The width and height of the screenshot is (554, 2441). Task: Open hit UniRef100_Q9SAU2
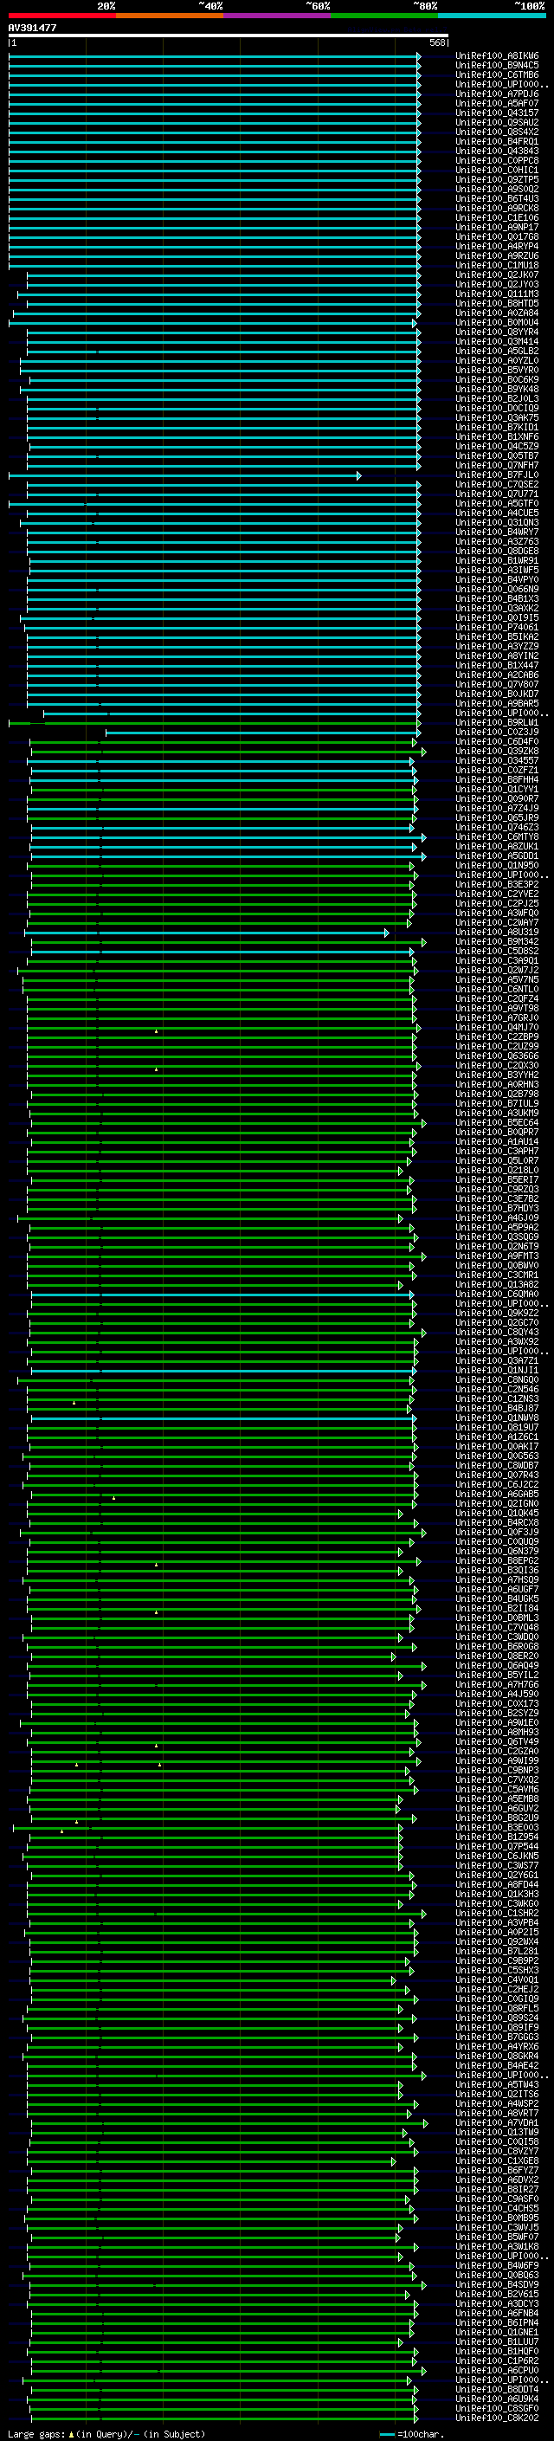tap(497, 122)
